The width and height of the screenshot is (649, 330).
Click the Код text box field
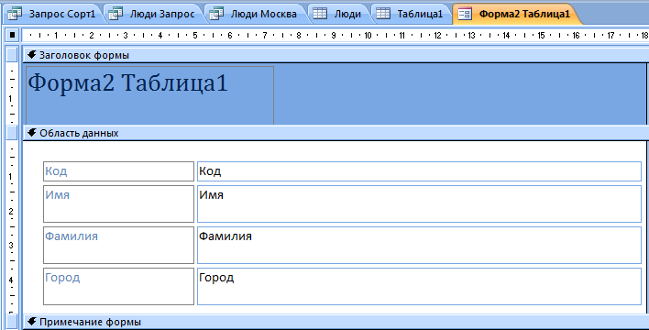[x=419, y=171]
